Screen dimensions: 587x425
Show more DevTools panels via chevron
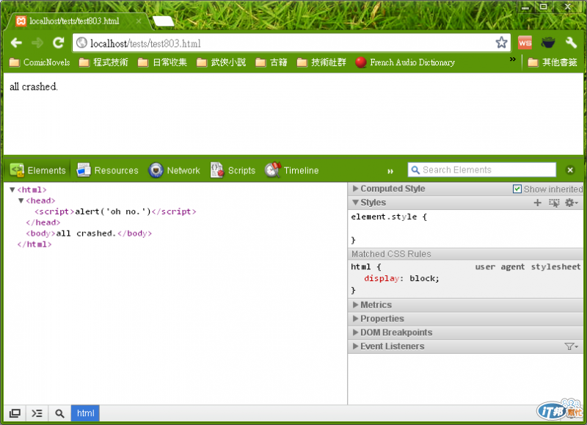[390, 171]
